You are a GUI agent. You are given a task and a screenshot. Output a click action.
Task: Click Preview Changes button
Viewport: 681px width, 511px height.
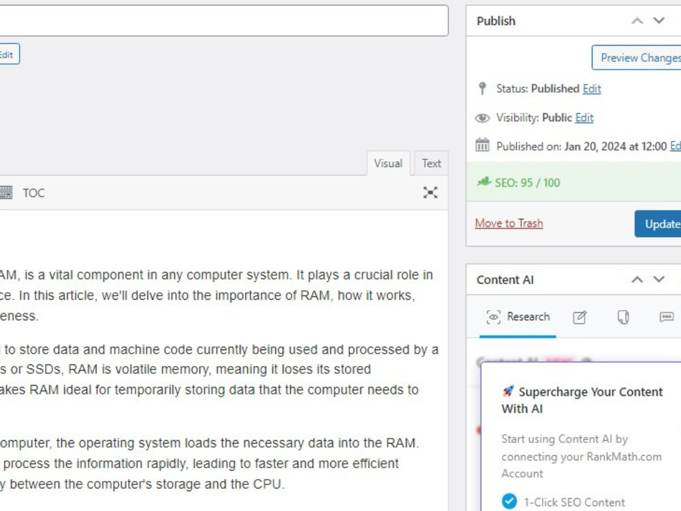636,57
